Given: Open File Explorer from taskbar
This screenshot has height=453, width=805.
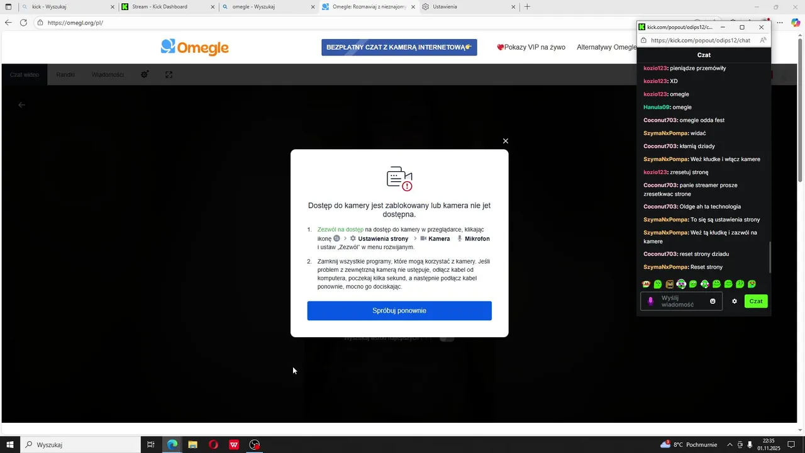Looking at the screenshot, I should click(x=193, y=445).
